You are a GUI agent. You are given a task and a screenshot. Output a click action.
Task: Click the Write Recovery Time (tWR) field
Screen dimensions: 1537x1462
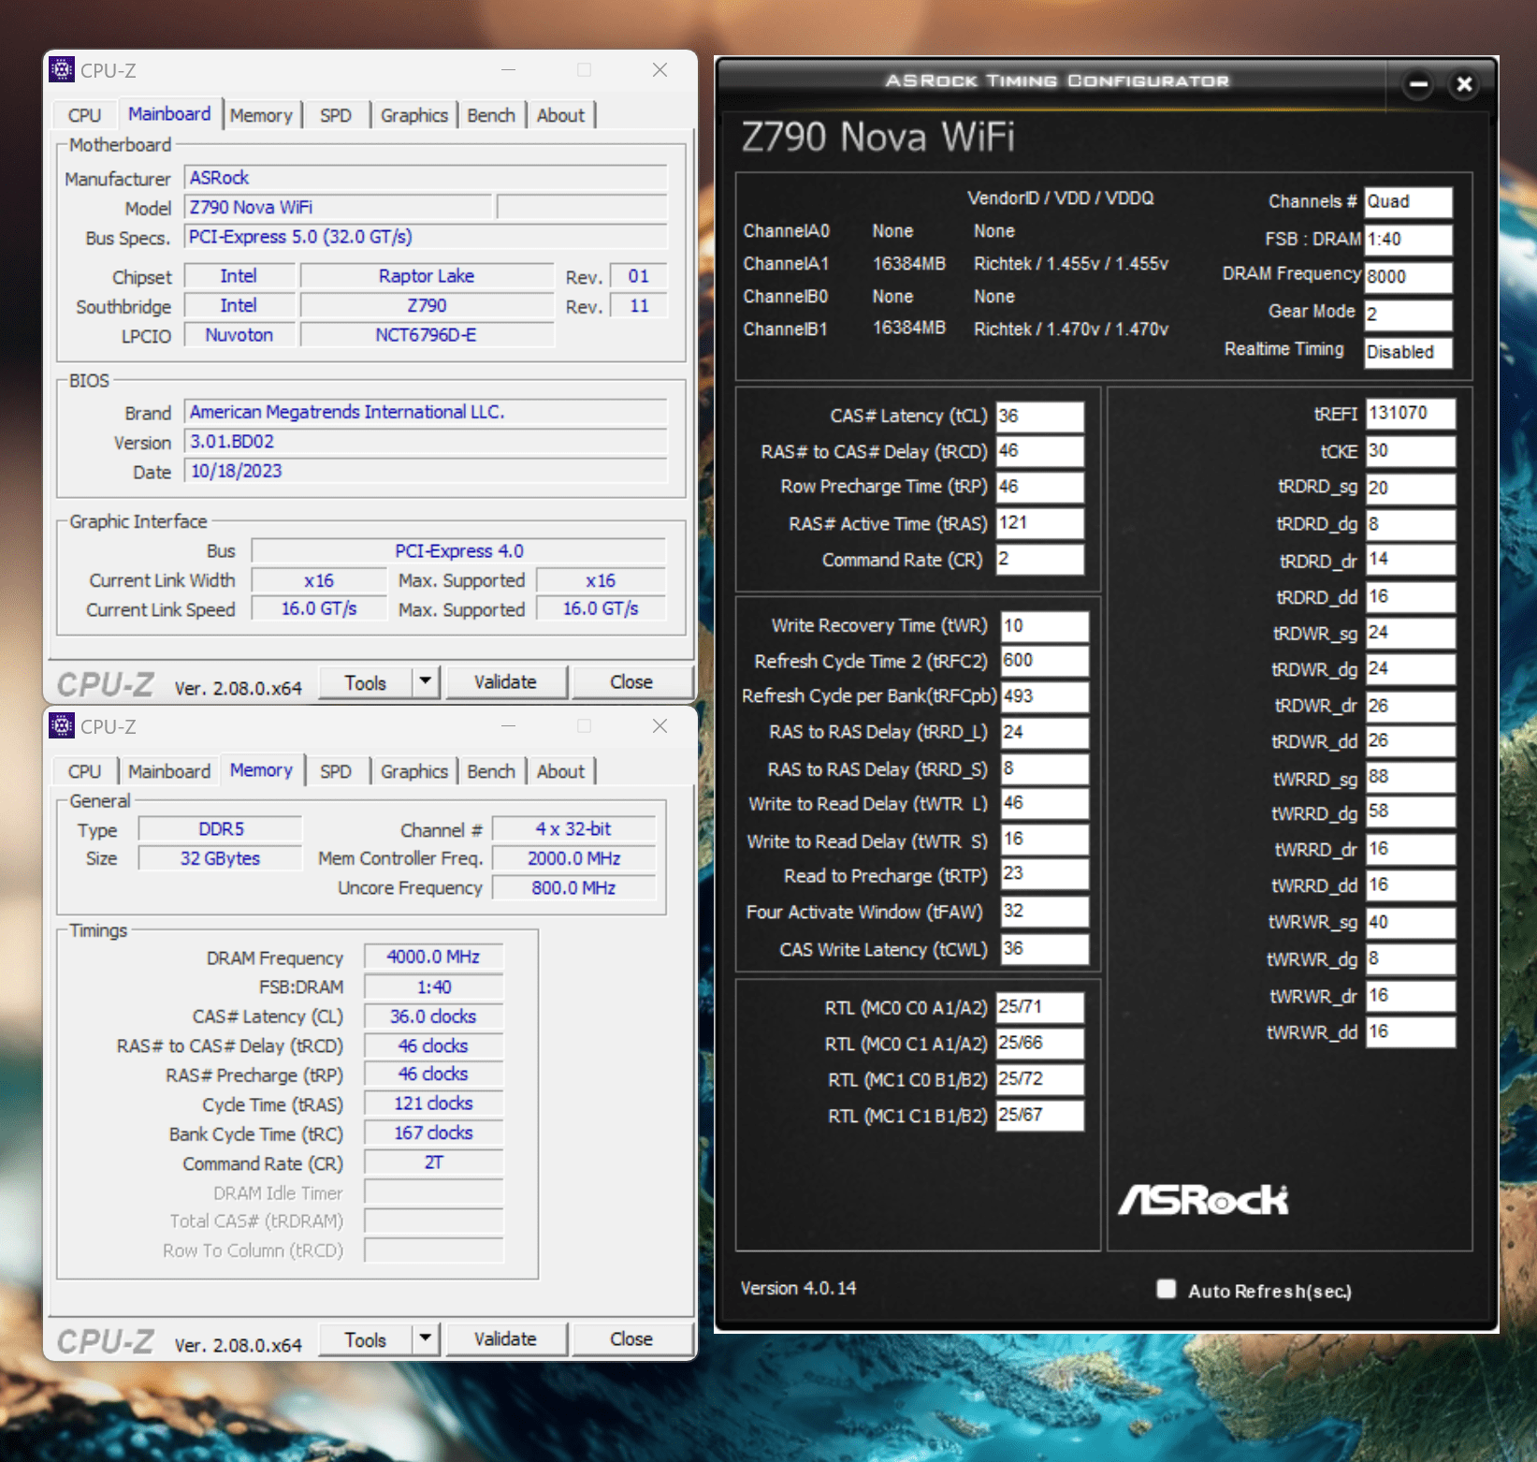pos(1044,625)
